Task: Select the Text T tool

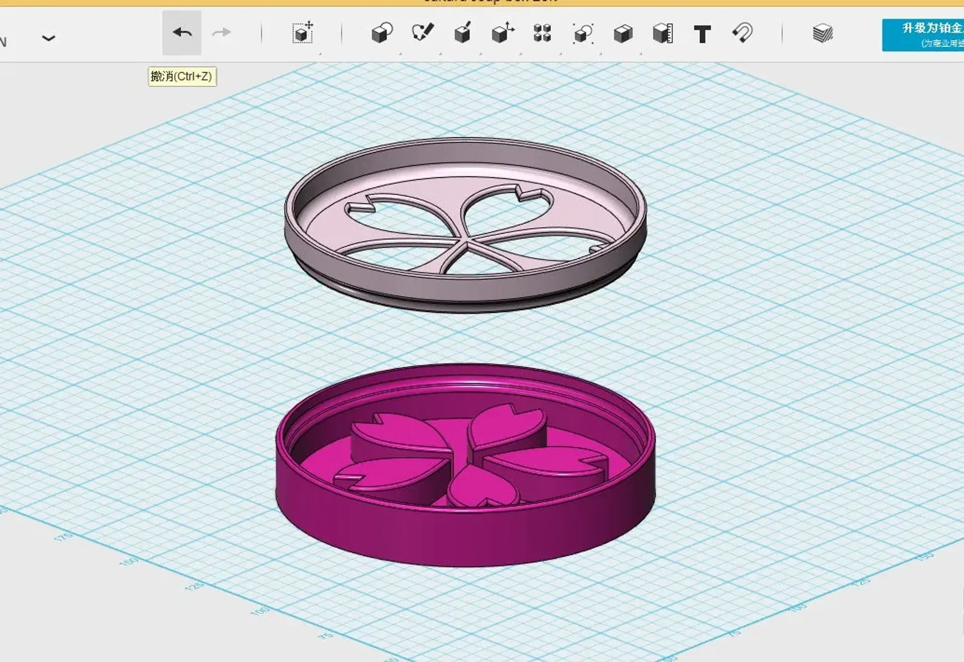Action: (702, 34)
